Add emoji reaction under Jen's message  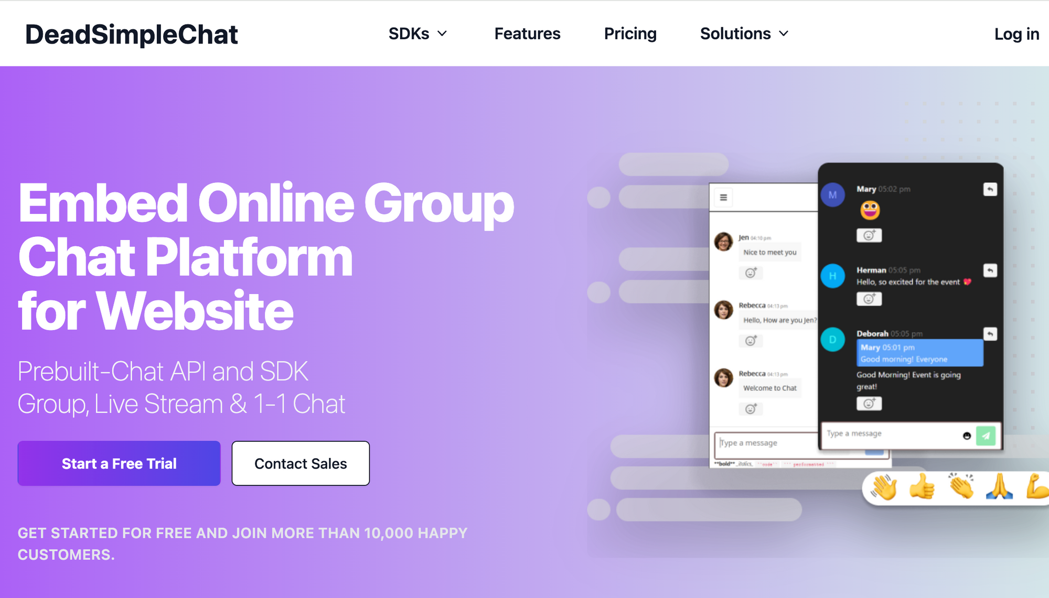[x=751, y=273]
